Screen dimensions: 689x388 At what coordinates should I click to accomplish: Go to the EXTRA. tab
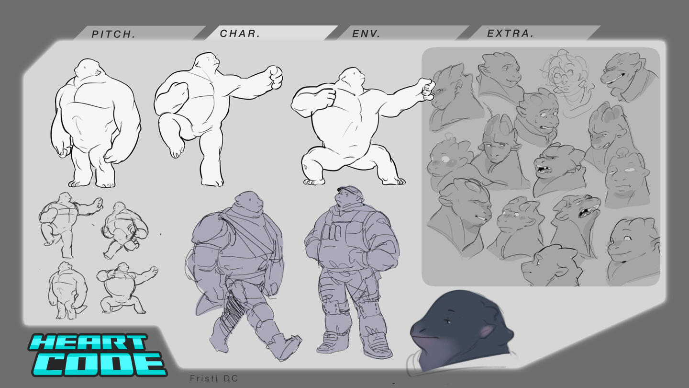[510, 34]
